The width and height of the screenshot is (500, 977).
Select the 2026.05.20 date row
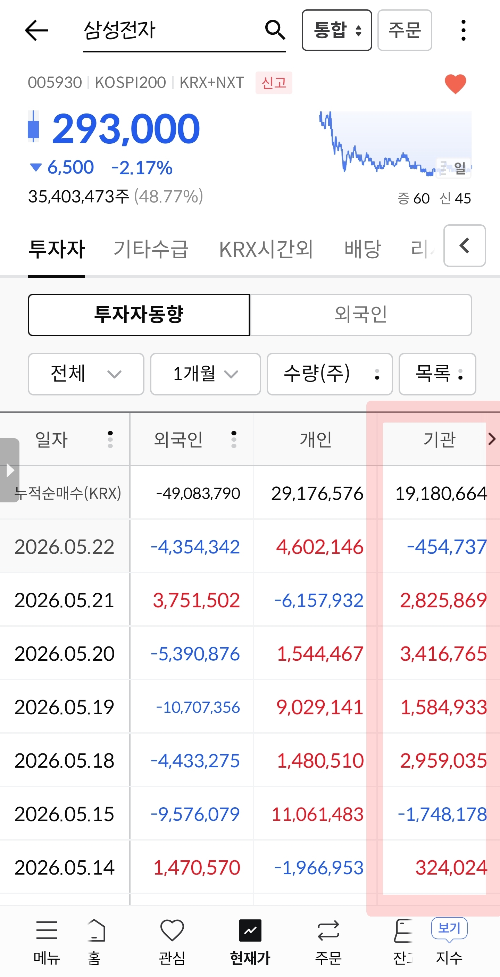pyautogui.click(x=64, y=653)
